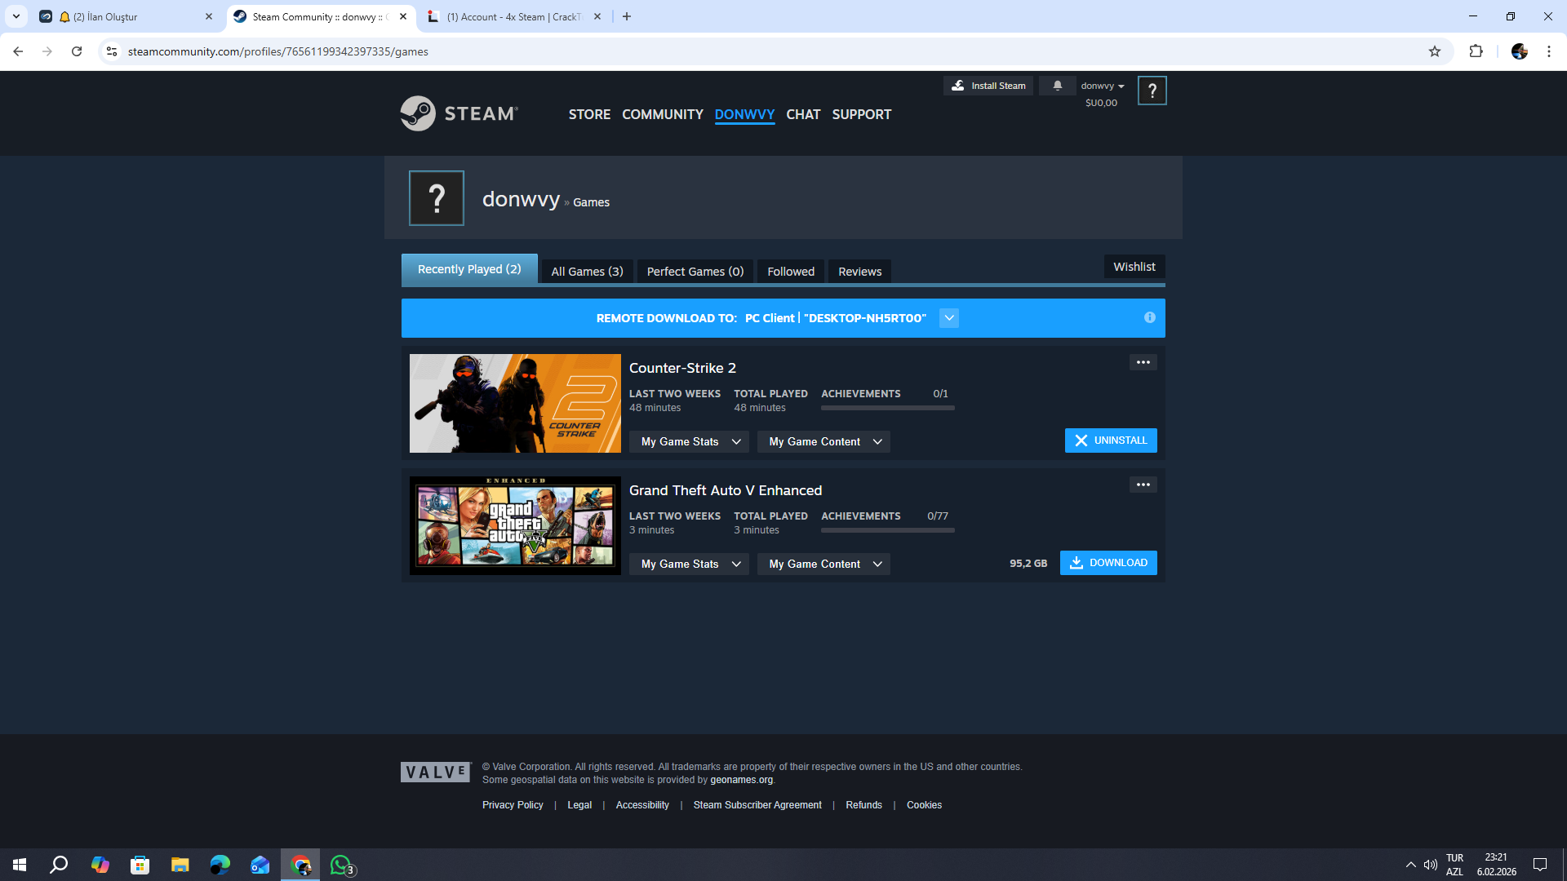Open the Perfect Games (0) tab
The image size is (1567, 881).
click(695, 272)
